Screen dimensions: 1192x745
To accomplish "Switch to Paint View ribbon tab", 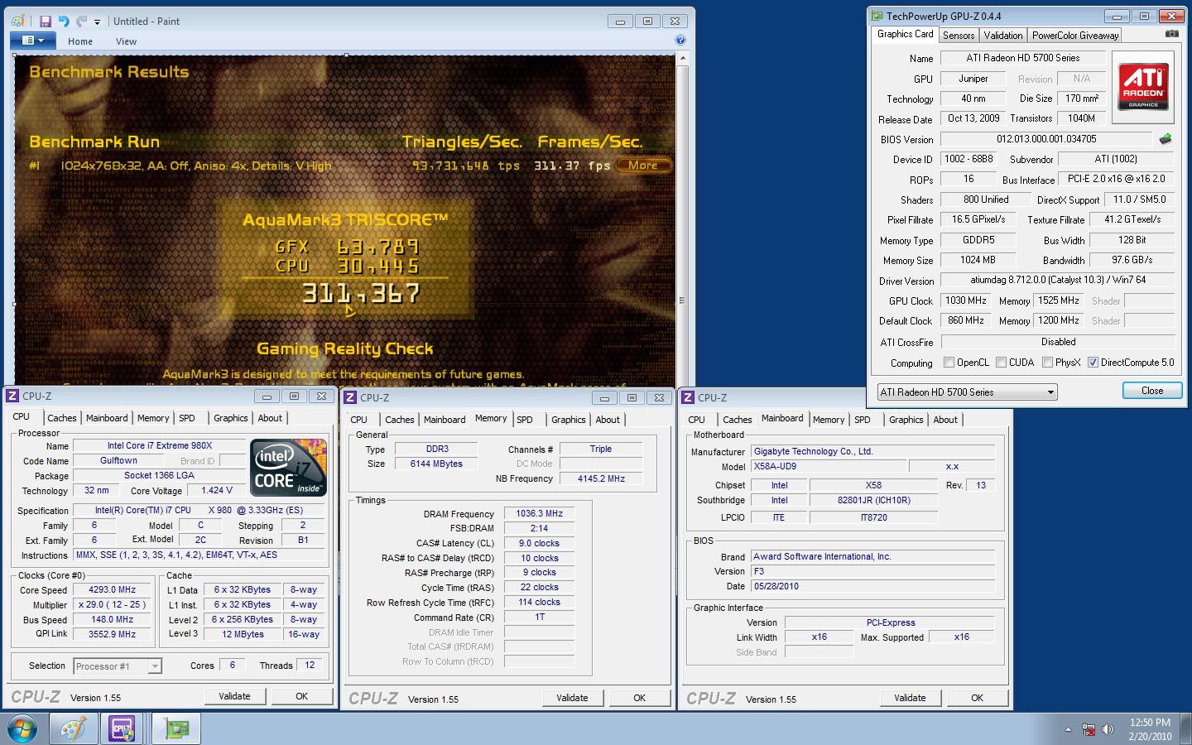I will coord(126,41).
